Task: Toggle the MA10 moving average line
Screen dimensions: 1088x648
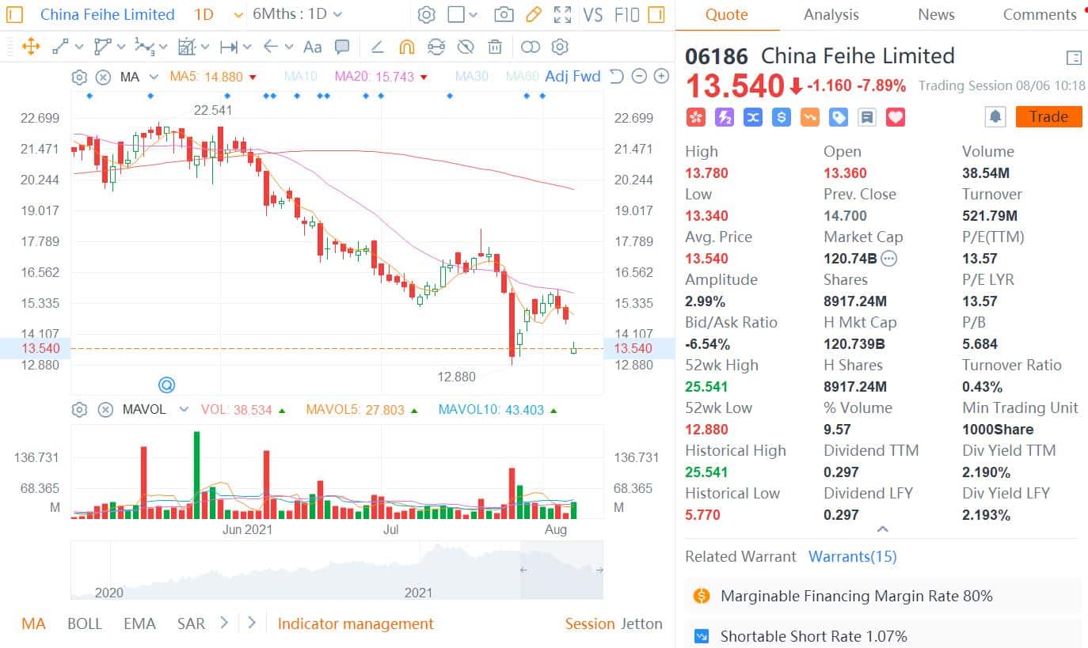Action: tap(301, 77)
